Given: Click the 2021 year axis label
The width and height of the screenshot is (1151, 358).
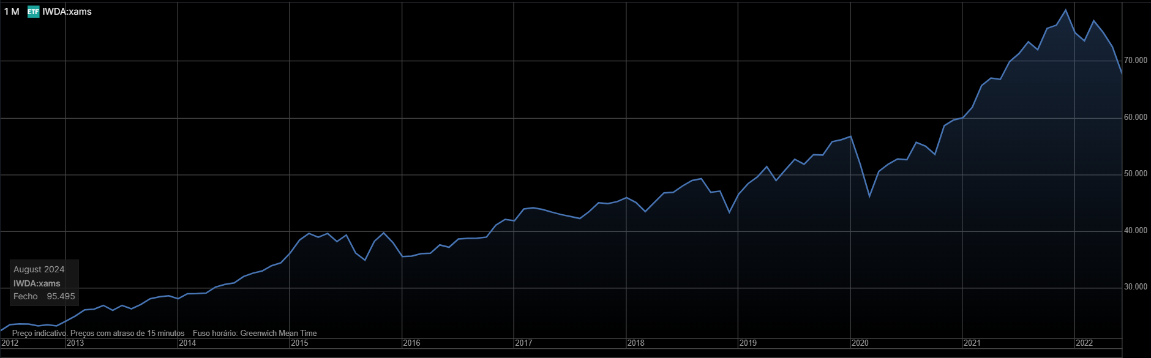Looking at the screenshot, I should pyautogui.click(x=972, y=343).
